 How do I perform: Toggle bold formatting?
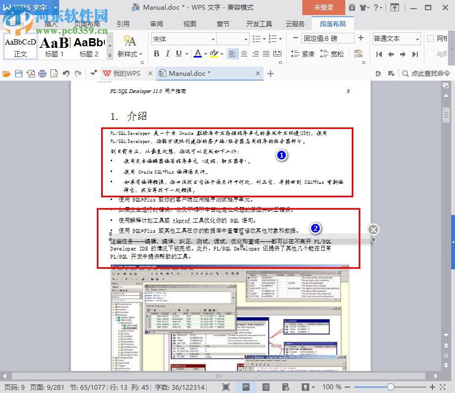pyautogui.click(x=157, y=54)
